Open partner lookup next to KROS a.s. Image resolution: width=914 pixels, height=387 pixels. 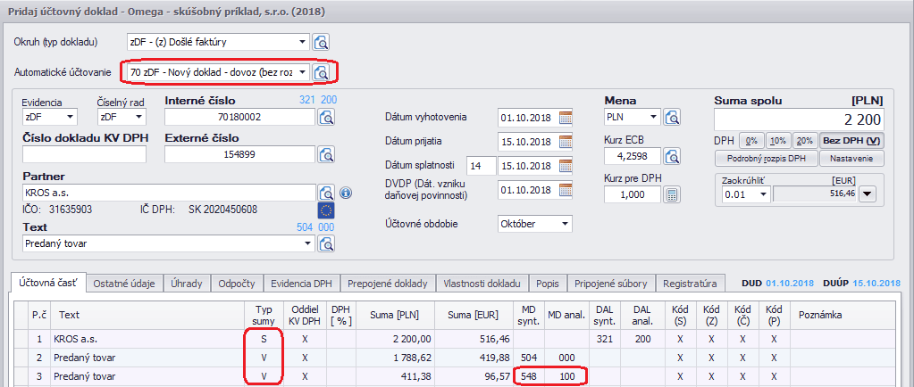327,193
